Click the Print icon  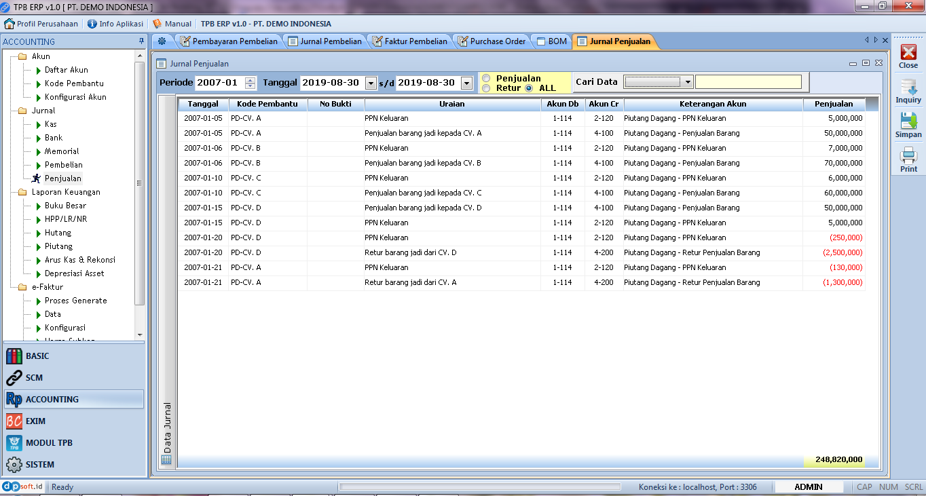pos(908,160)
